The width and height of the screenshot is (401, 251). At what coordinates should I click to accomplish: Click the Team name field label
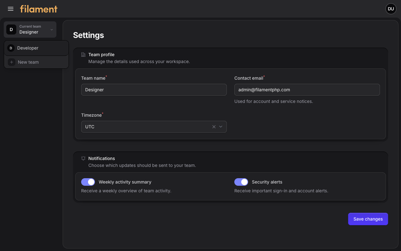[93, 78]
